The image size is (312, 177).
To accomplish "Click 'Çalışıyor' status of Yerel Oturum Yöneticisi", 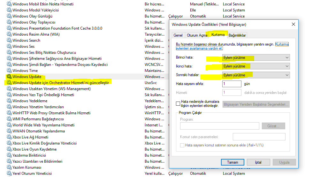I will click(x=176, y=173).
